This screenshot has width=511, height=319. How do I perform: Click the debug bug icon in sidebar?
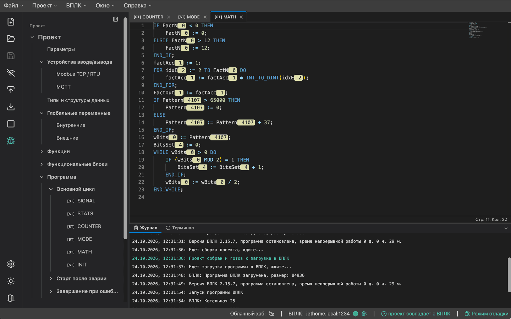point(11,141)
